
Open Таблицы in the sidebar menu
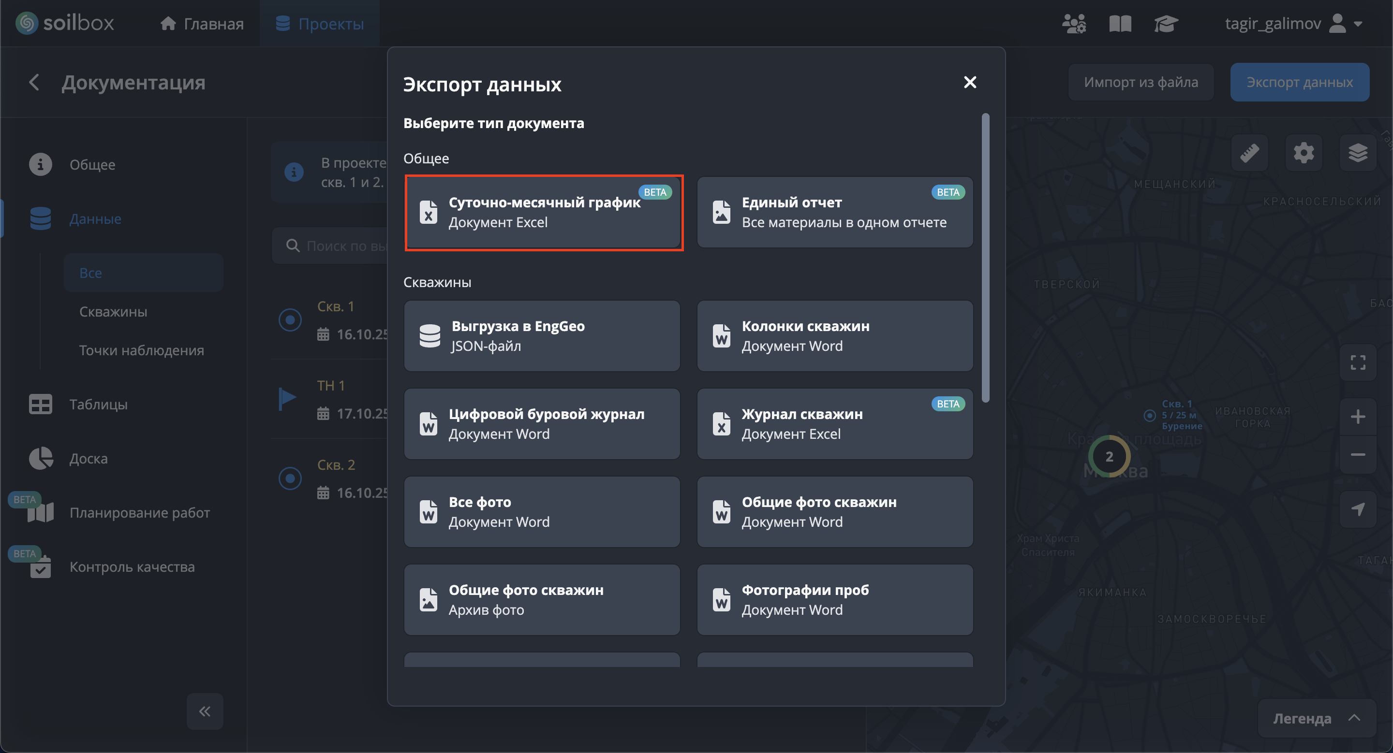pyautogui.click(x=98, y=405)
